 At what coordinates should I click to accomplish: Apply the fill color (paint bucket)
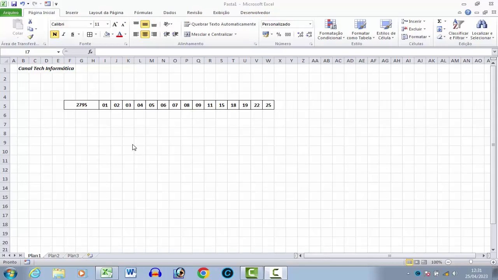(x=107, y=34)
